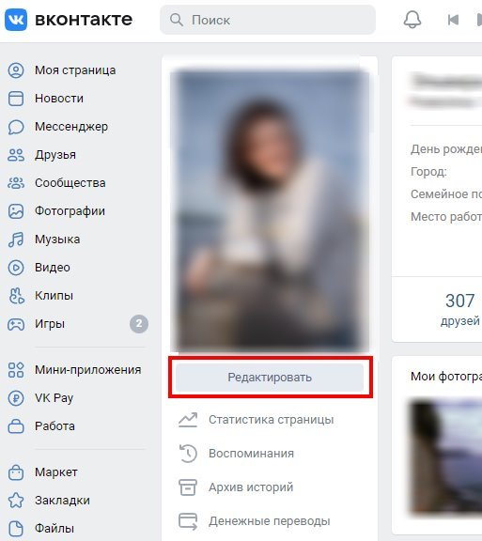Viewport: 482px width, 541px height.
Task: Open Музыка note icon
Action: click(x=16, y=240)
